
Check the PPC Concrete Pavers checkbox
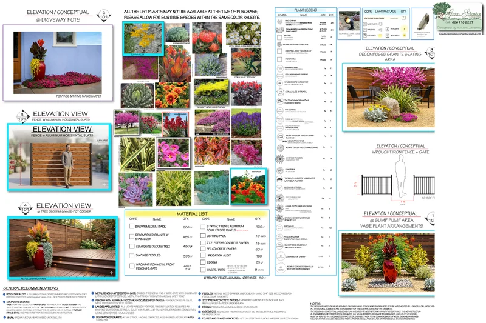tap(203, 249)
